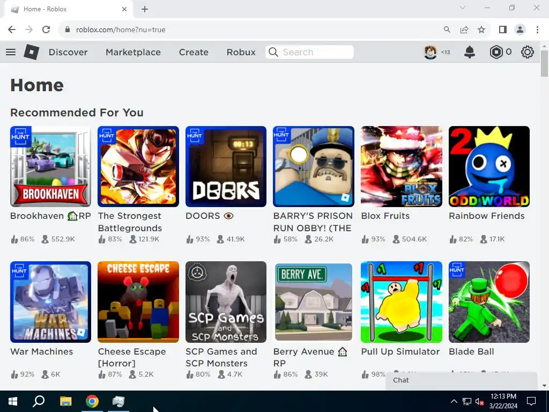This screenshot has height=412, width=549.
Task: Click the vertical scrollbar thumb
Action: (544, 63)
